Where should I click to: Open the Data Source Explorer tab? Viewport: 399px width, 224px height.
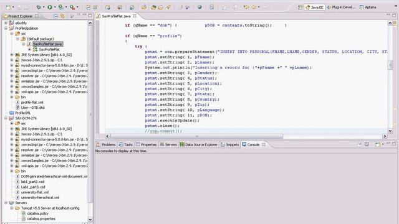(199, 144)
